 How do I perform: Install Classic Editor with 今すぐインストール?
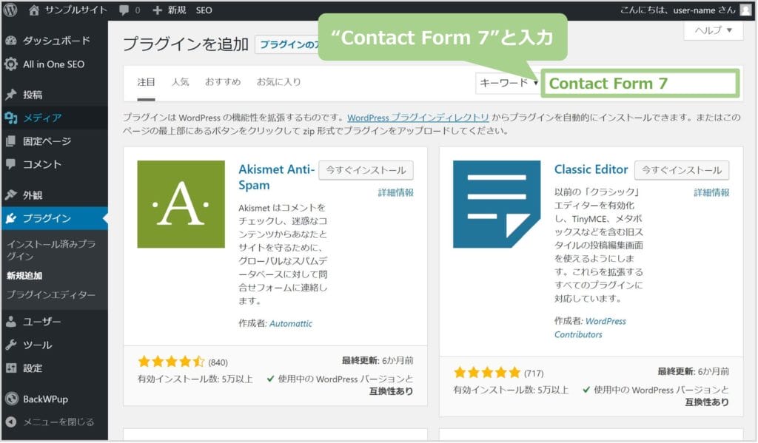tap(682, 170)
